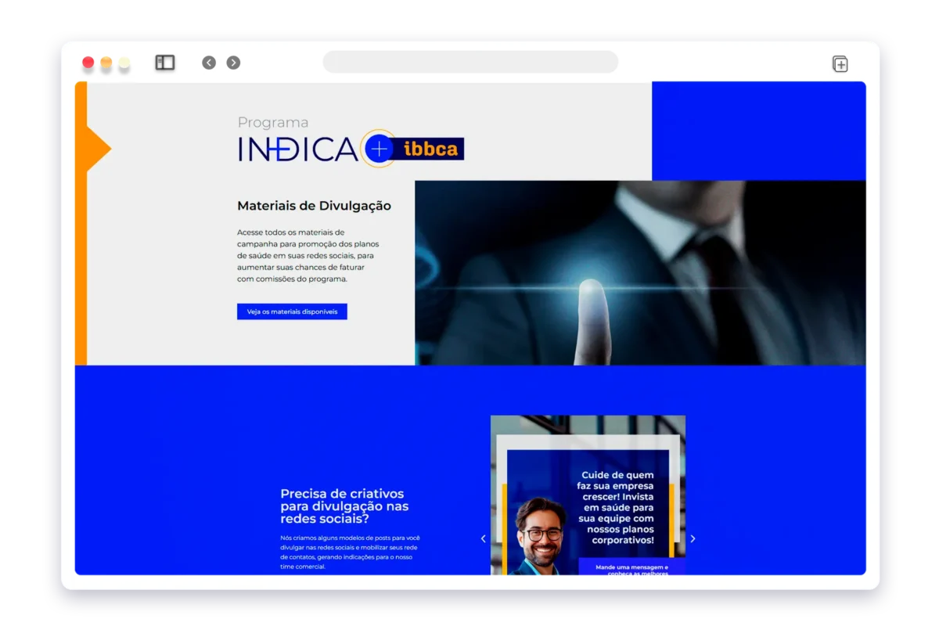Click the red close window button
Image resolution: width=939 pixels, height=637 pixels.
[x=88, y=63]
